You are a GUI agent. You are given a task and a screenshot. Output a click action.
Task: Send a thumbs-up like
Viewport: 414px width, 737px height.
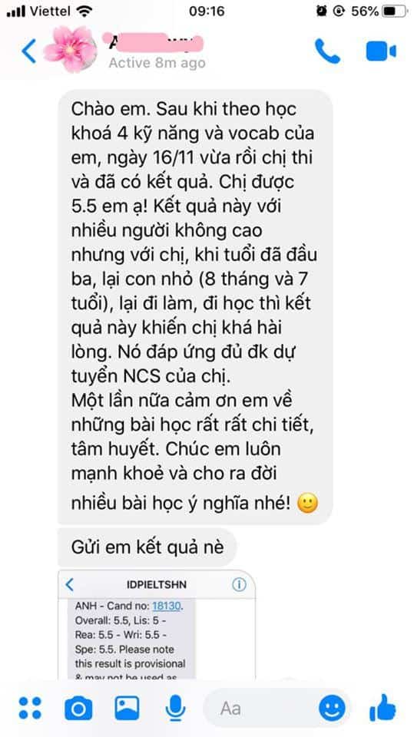(383, 707)
